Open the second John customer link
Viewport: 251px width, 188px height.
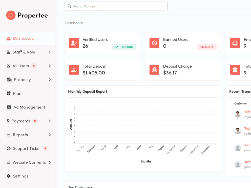pyautogui.click(x=247, y=162)
